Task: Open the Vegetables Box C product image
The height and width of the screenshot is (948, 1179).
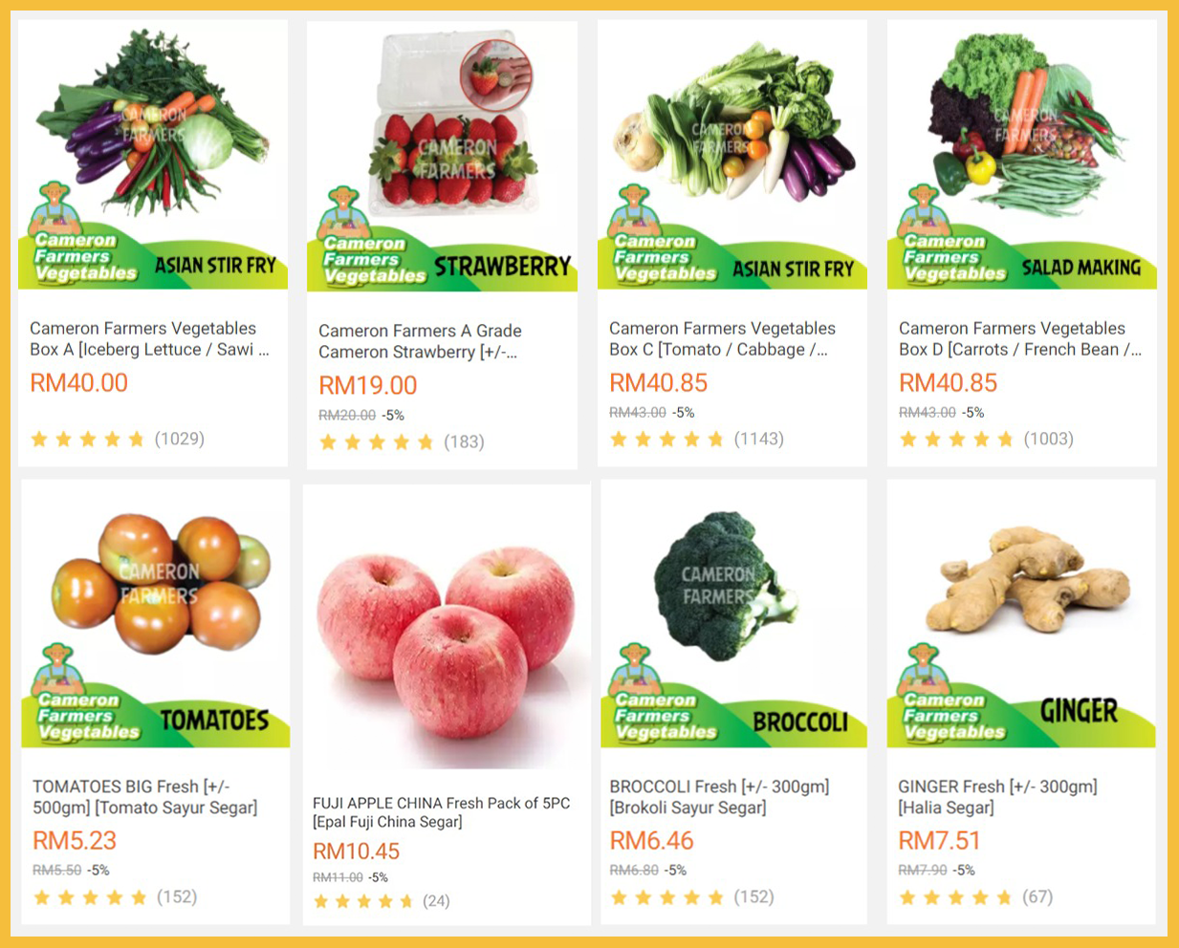Action: click(732, 155)
